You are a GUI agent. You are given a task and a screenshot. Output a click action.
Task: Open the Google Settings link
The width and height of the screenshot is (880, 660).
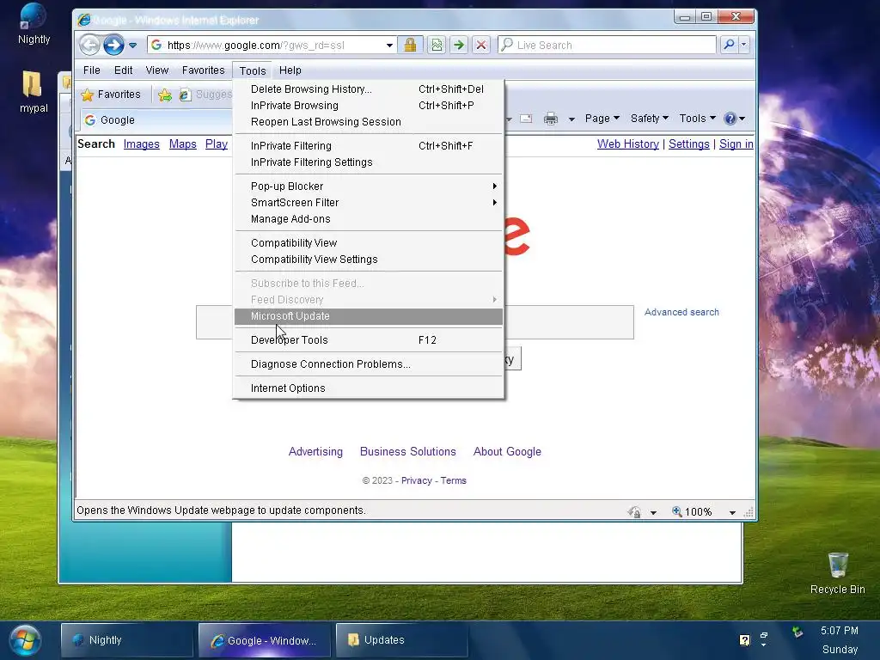pos(688,144)
